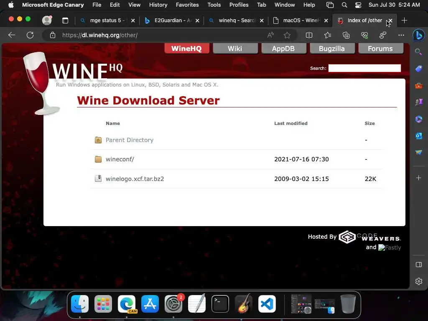
Task: Click the Fastly image link
Action: [390, 247]
